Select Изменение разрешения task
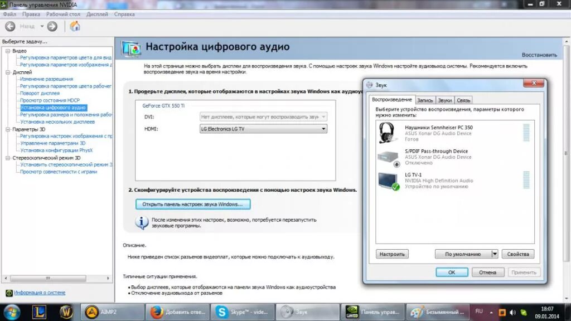This screenshot has width=571, height=321. (47, 79)
